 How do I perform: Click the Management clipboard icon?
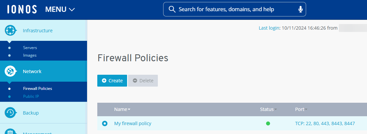[x=10, y=131]
